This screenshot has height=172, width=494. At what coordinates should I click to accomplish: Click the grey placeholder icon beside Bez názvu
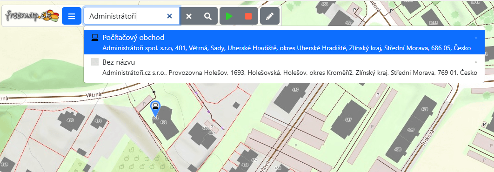95,62
